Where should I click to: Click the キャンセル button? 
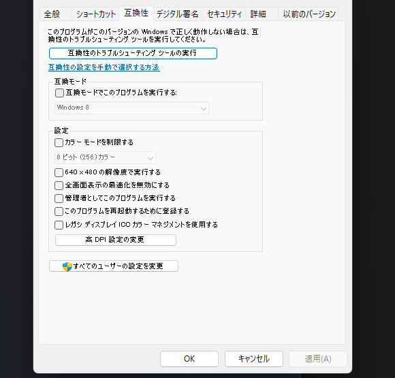(x=254, y=359)
